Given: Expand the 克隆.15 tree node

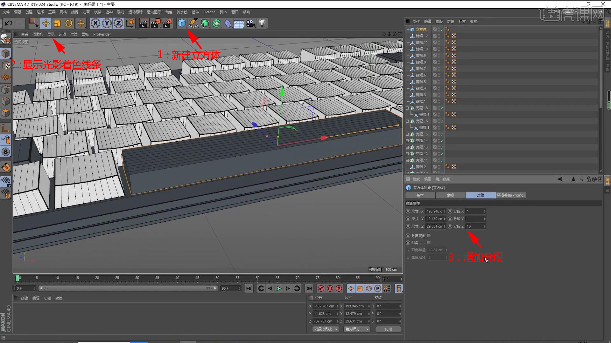Looking at the screenshot, I should point(407,134).
